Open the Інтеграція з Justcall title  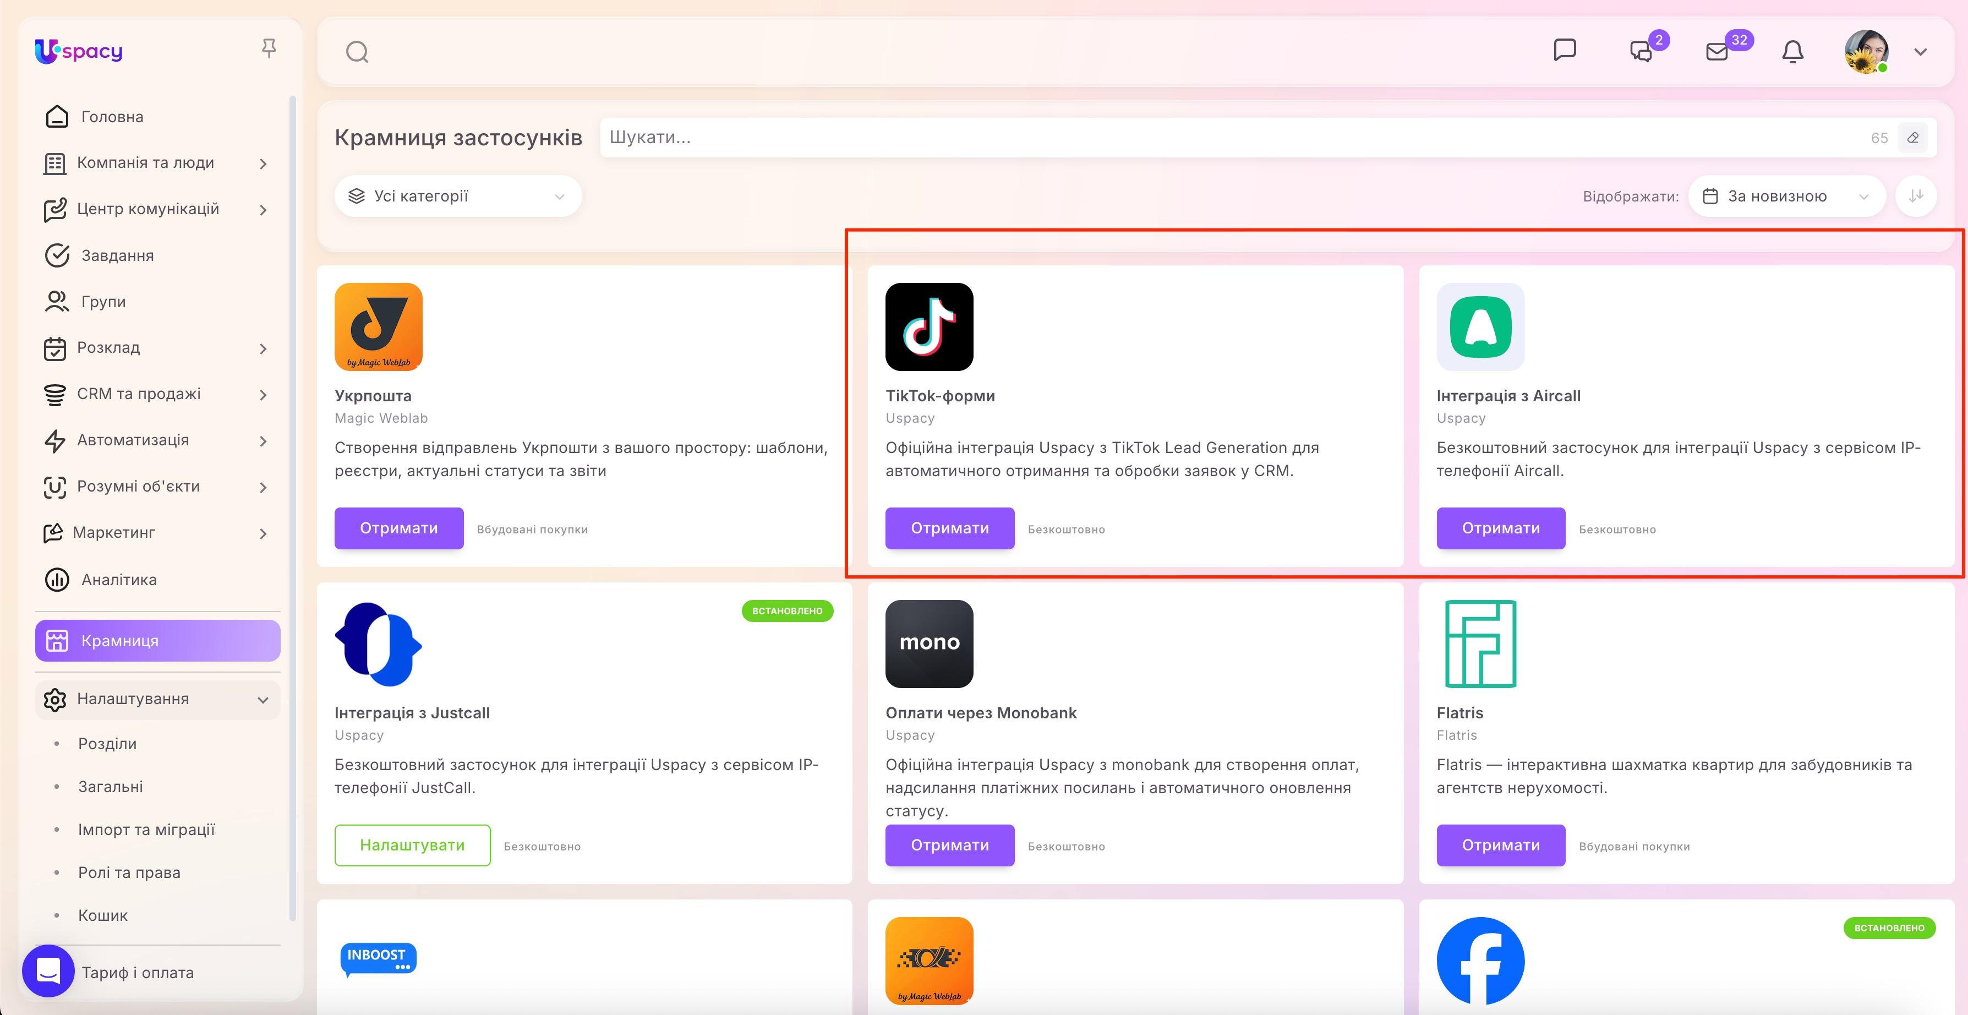pyautogui.click(x=412, y=713)
